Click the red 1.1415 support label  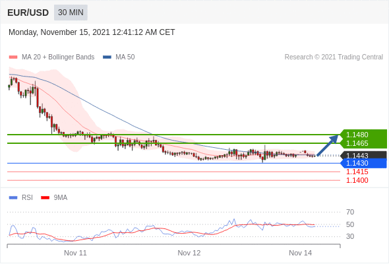coord(357,172)
